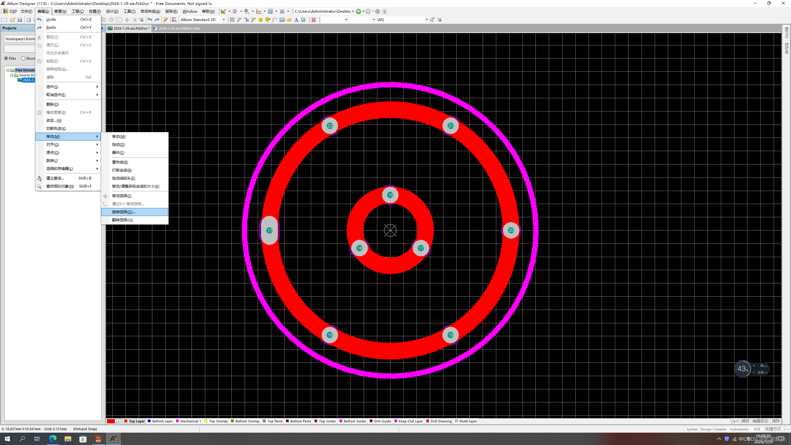Click the red current layer color swatch
791x445 pixels.
click(x=111, y=421)
